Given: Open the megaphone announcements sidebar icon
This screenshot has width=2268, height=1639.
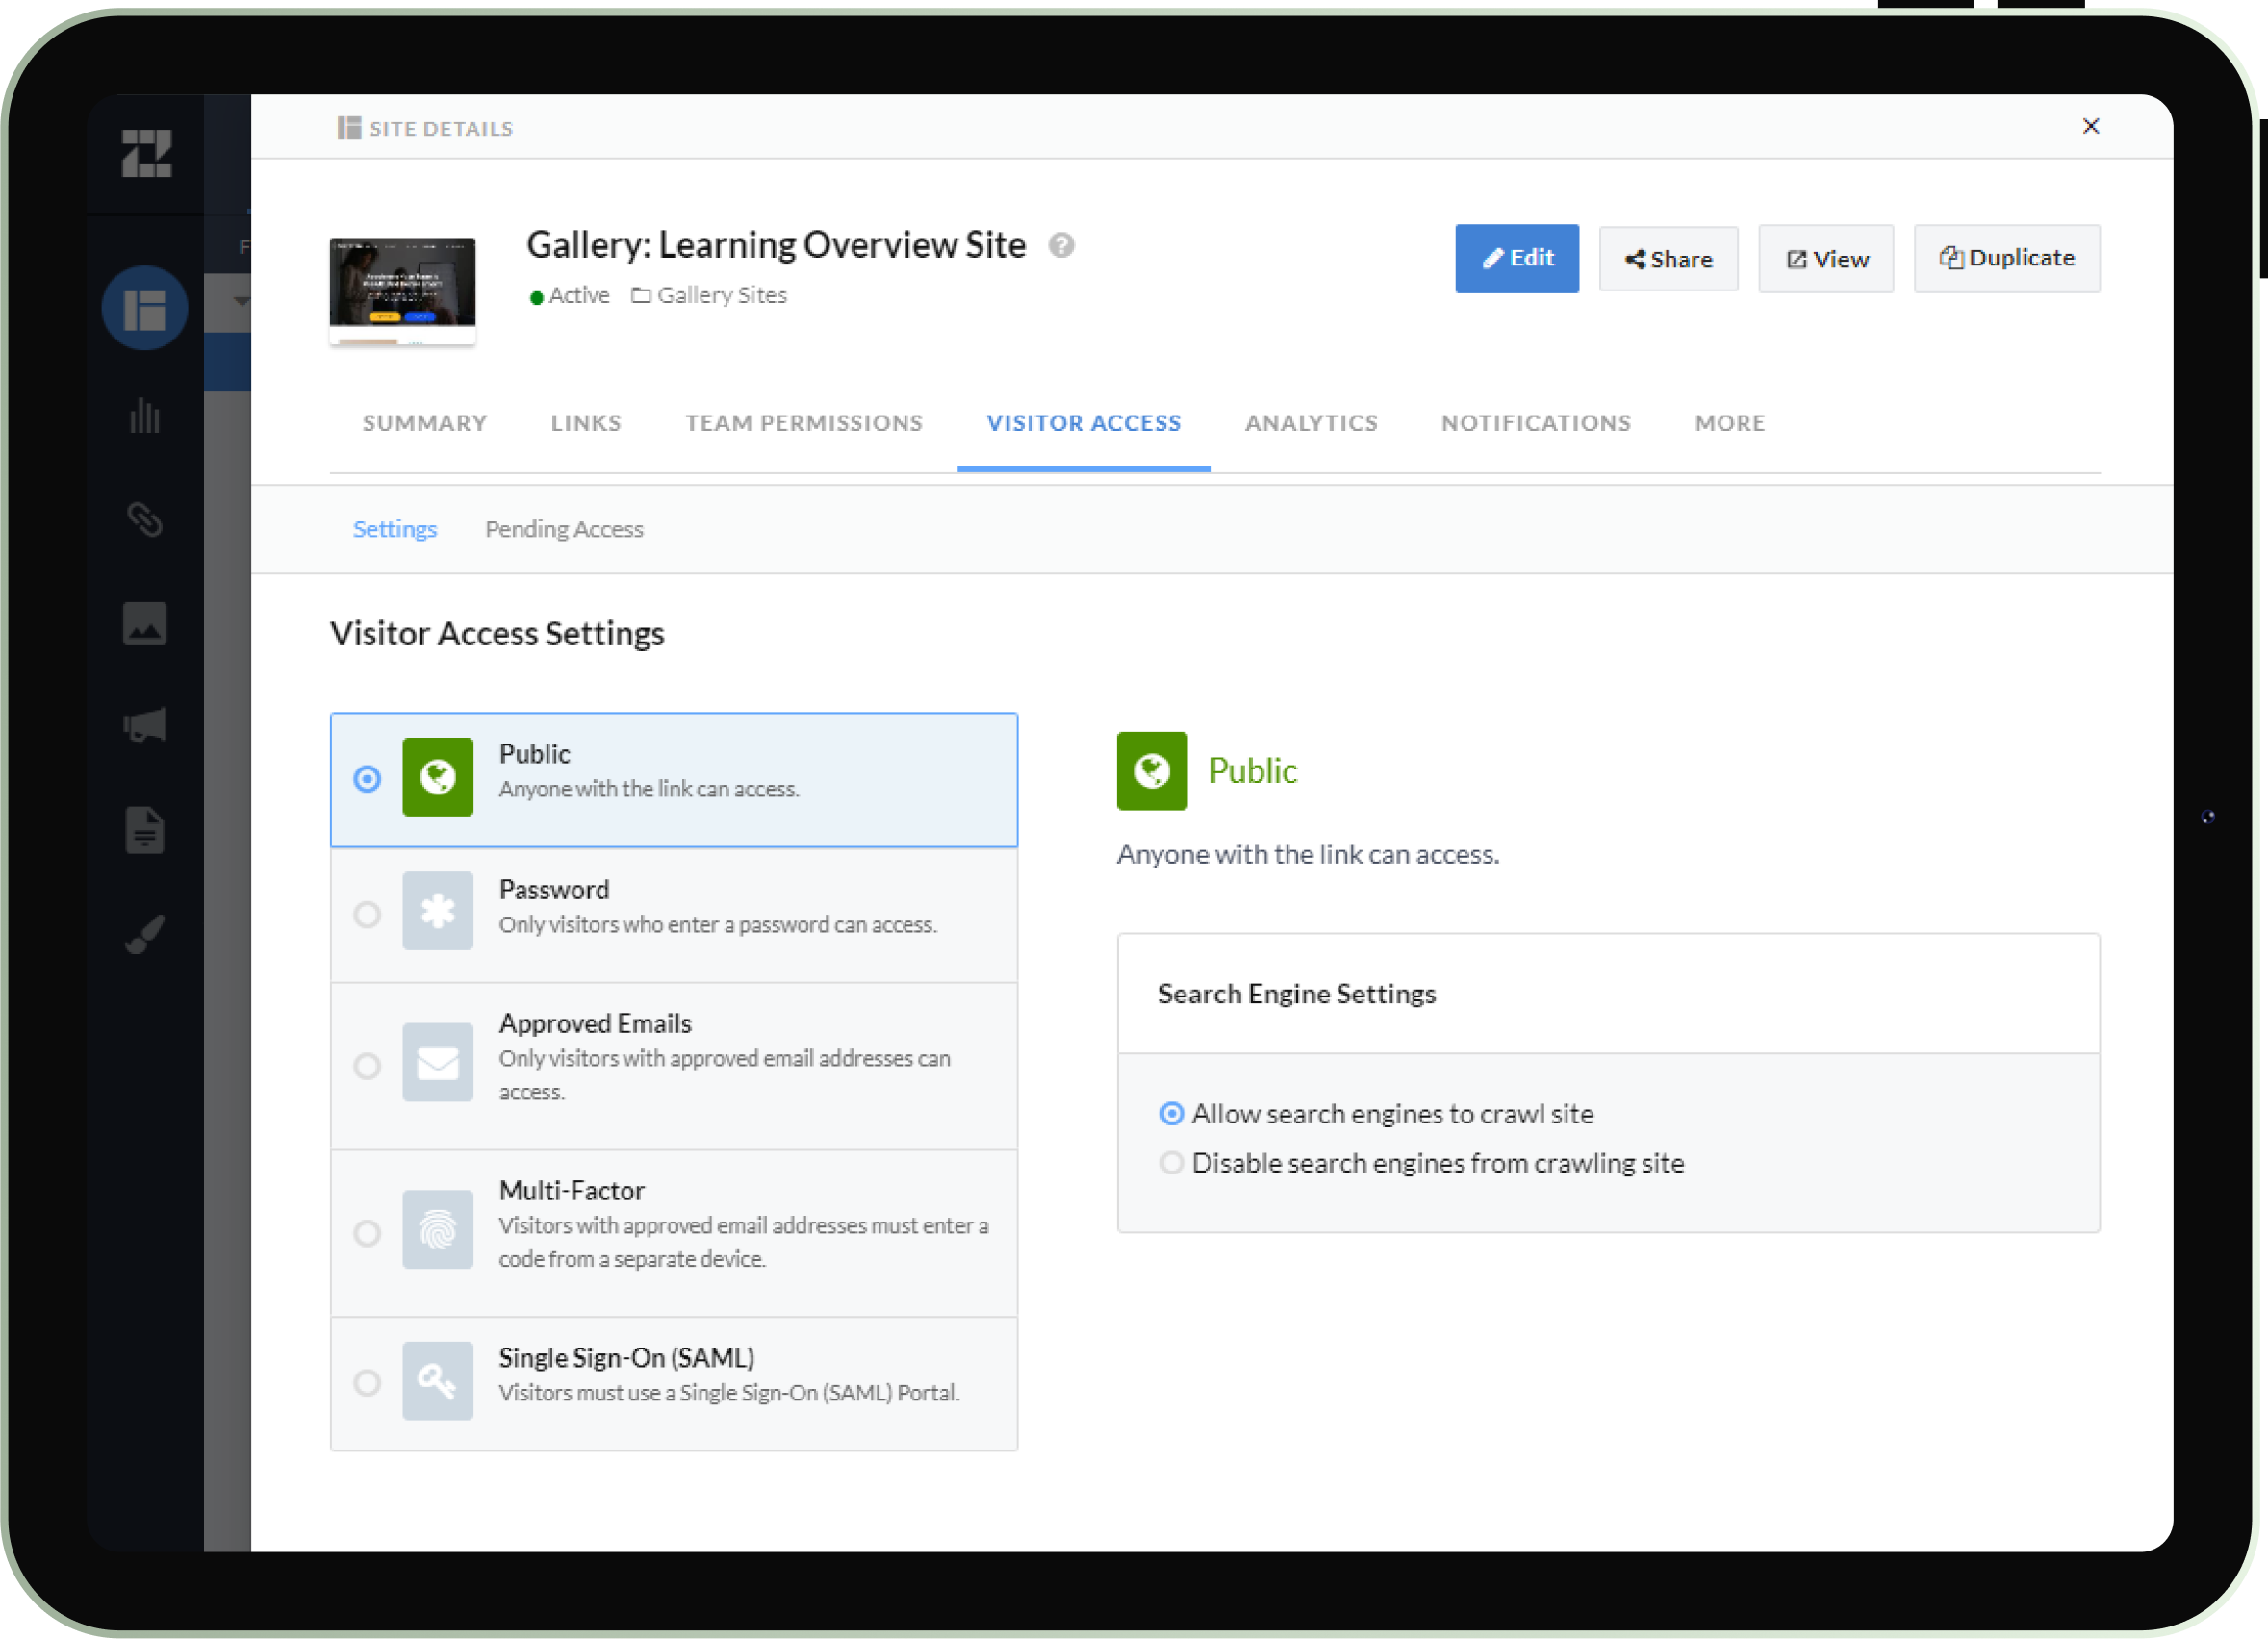Looking at the screenshot, I should point(144,725).
